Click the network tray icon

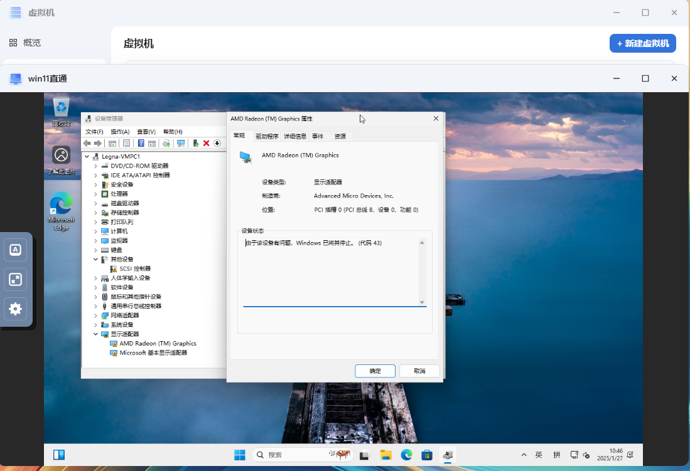(x=574, y=455)
